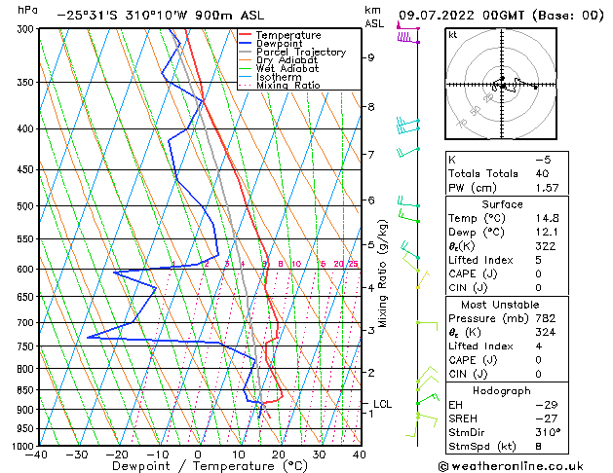Click the "kt" unit label in hodograph

coord(453,35)
